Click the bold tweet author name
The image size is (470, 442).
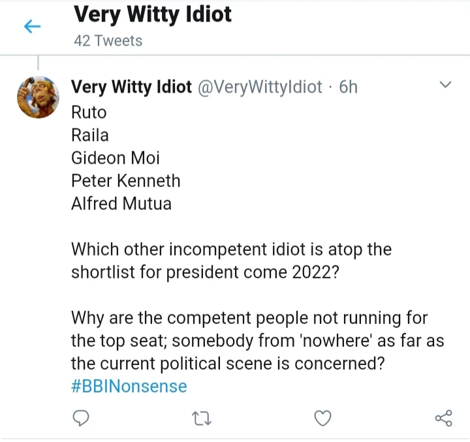[131, 87]
